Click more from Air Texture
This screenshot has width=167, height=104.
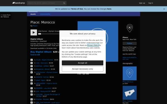point(6,16)
